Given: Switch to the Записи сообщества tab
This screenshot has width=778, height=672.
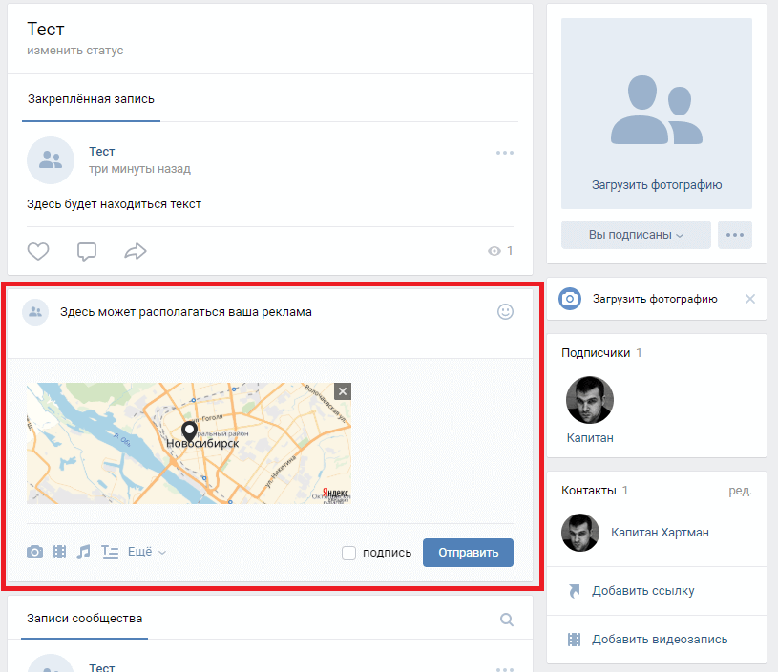Looking at the screenshot, I should (85, 619).
